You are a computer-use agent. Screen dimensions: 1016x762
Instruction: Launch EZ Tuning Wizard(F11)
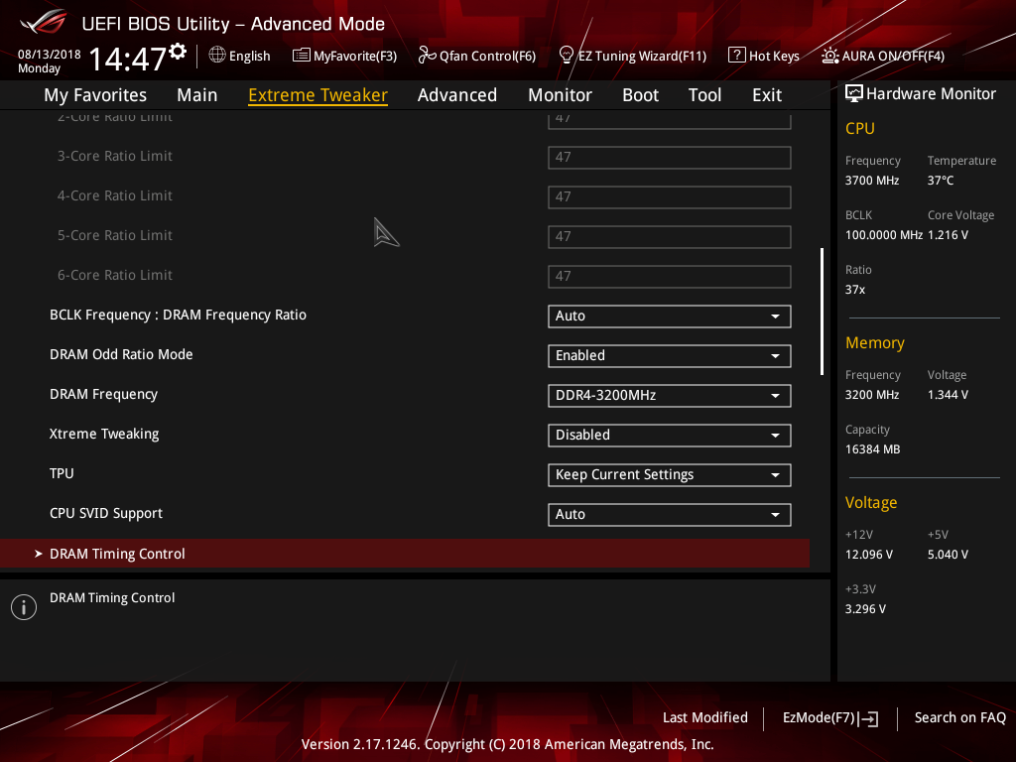click(x=632, y=56)
